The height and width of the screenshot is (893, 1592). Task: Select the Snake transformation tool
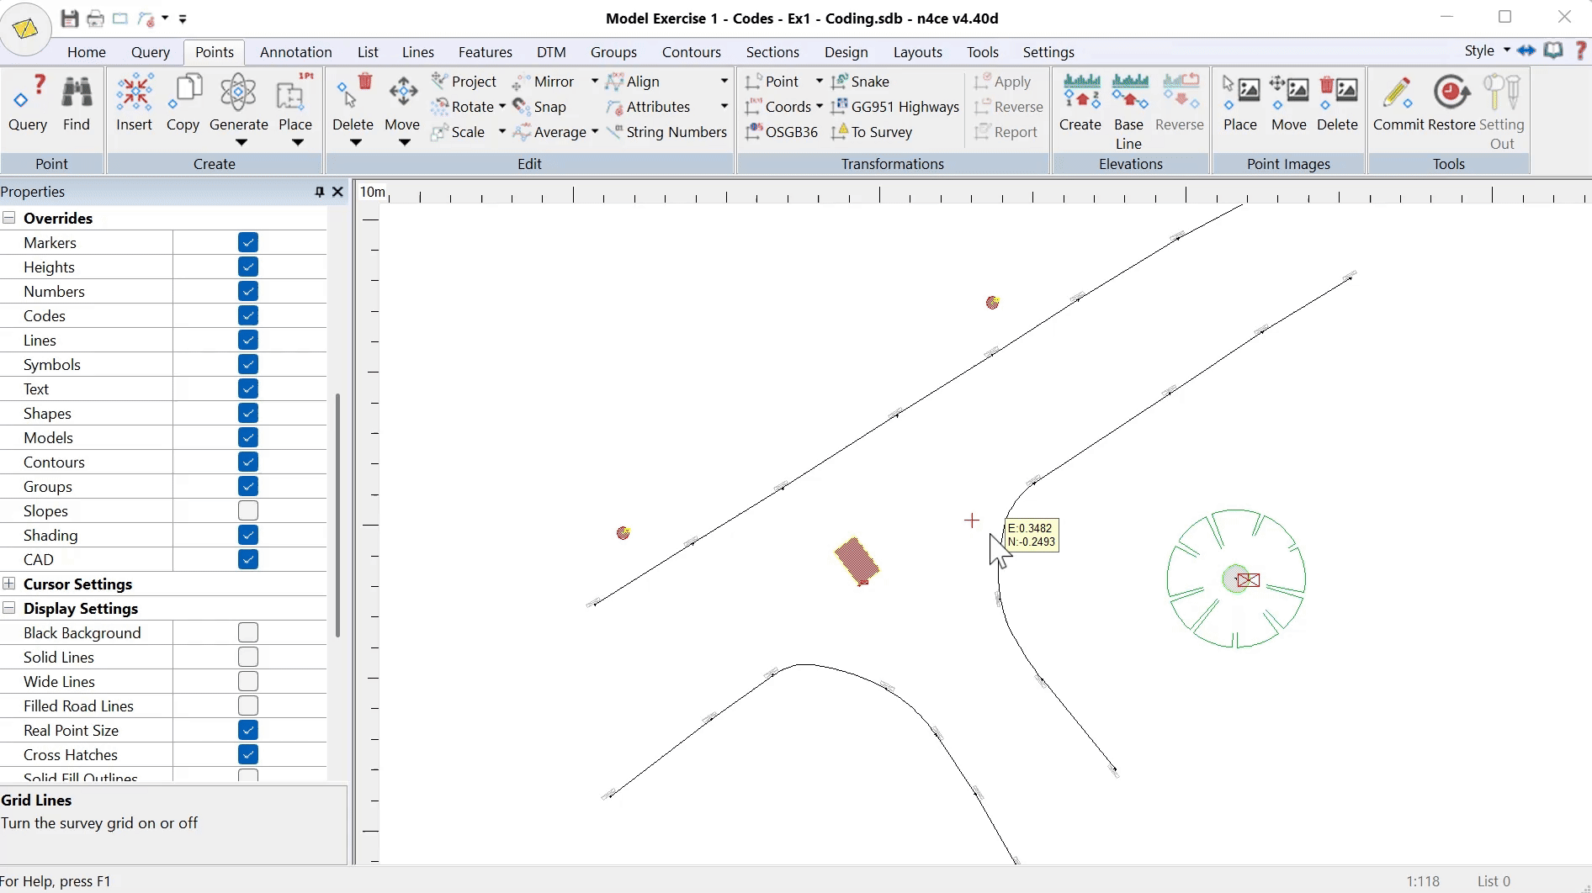coord(860,82)
